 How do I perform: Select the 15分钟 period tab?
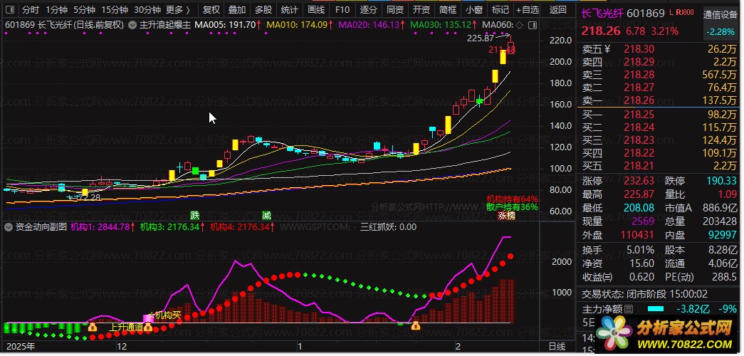[x=115, y=9]
